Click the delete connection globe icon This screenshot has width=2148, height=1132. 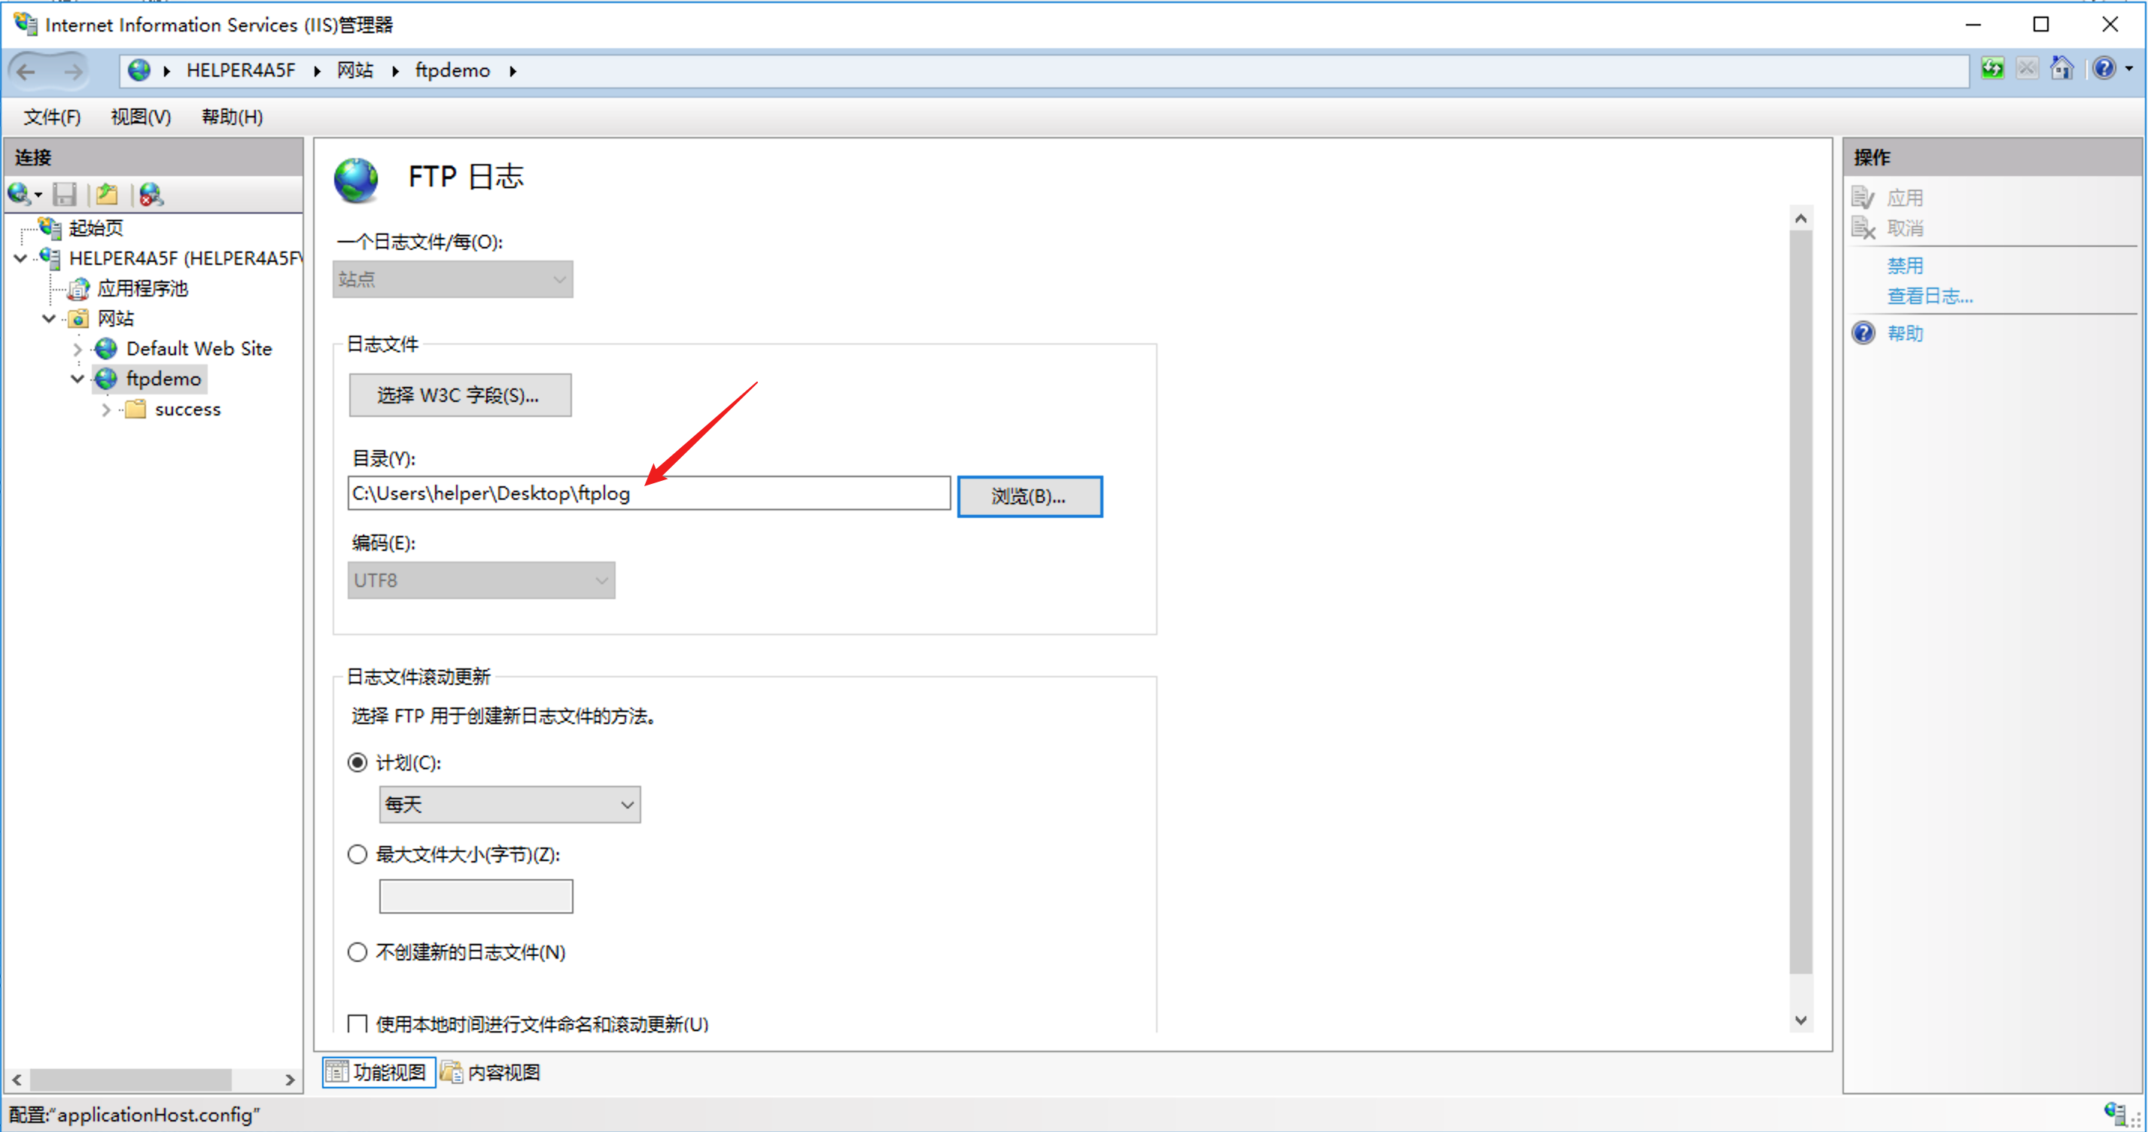click(151, 194)
